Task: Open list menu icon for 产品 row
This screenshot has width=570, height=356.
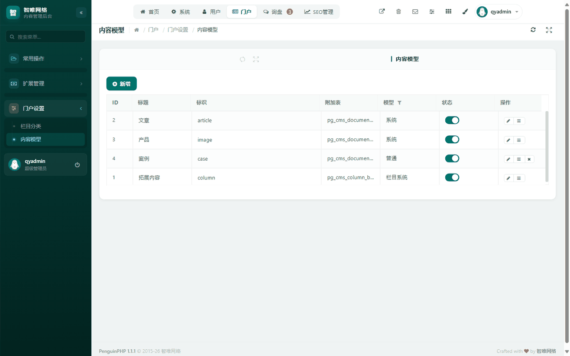Action: pos(519,140)
